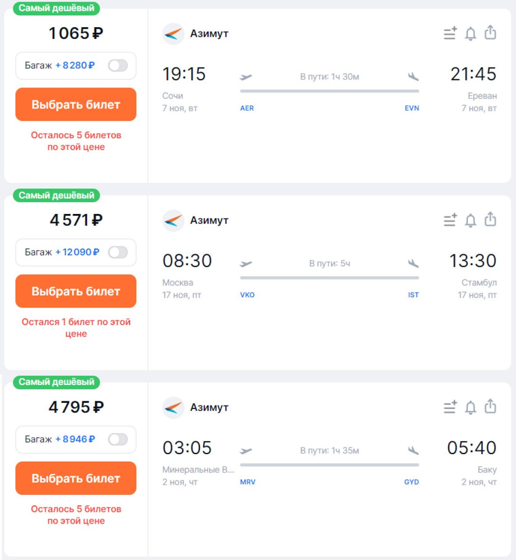The width and height of the screenshot is (516, 560).
Task: Add Moscow–Istanbul flight to comparison list
Action: (450, 220)
